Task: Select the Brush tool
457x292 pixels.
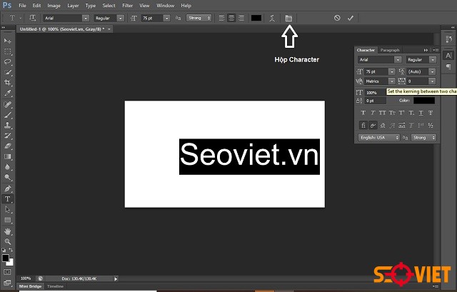Action: [8, 115]
